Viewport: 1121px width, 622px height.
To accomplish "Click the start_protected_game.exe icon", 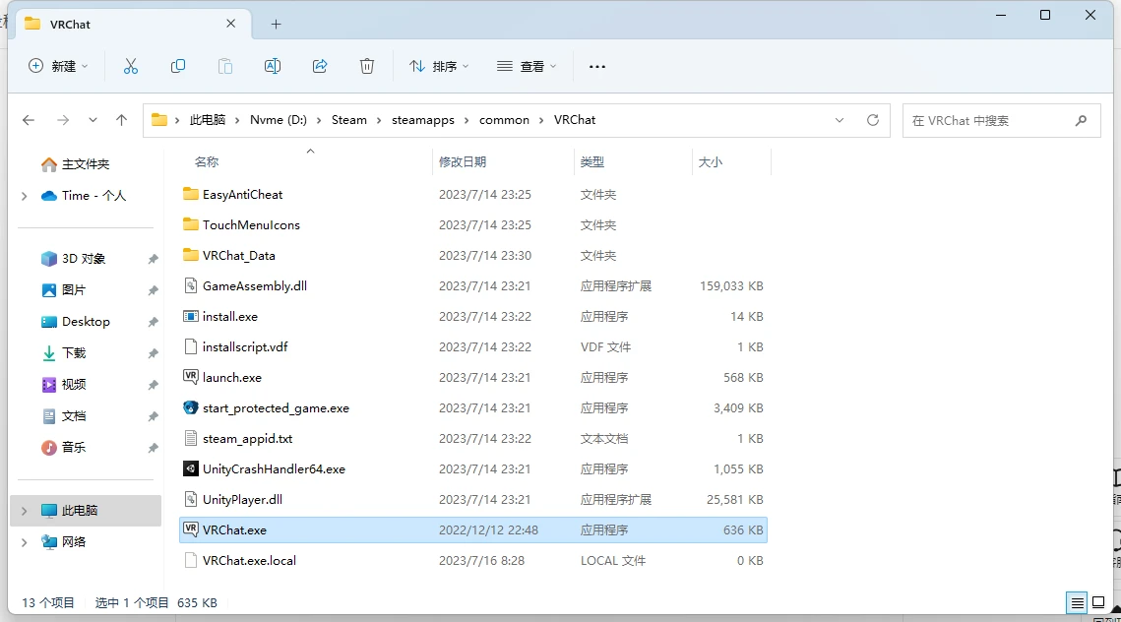I will pyautogui.click(x=190, y=407).
